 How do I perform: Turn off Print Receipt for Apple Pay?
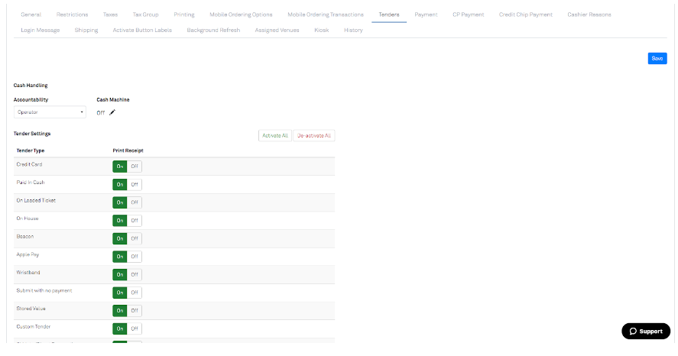[135, 257]
